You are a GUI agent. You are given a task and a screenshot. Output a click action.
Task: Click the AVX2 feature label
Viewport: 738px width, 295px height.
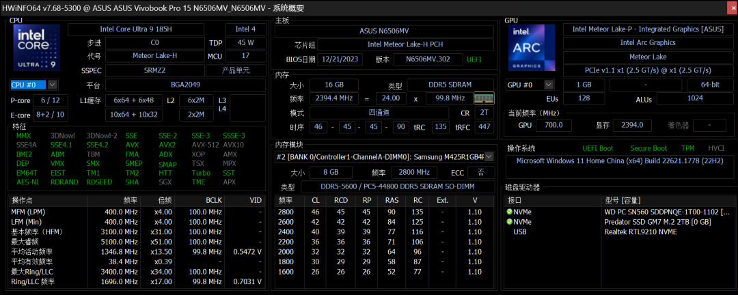(x=167, y=145)
